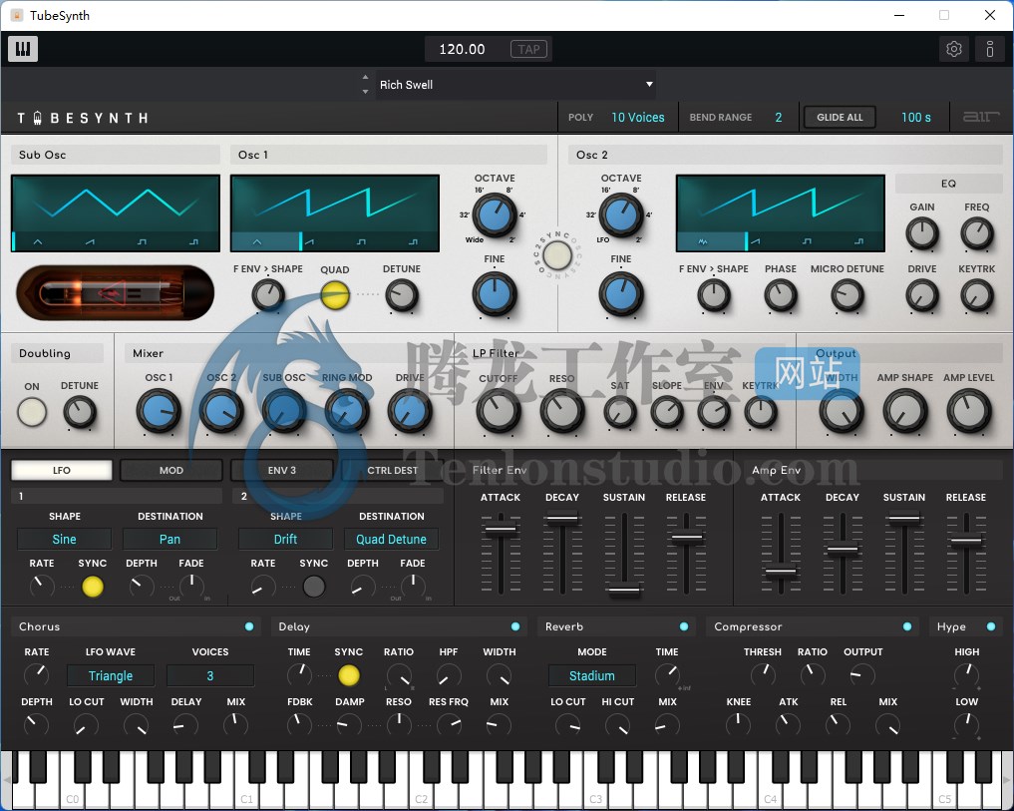The image size is (1014, 811).
Task: Click the Osc 2 FINE tune knob
Action: point(621,294)
